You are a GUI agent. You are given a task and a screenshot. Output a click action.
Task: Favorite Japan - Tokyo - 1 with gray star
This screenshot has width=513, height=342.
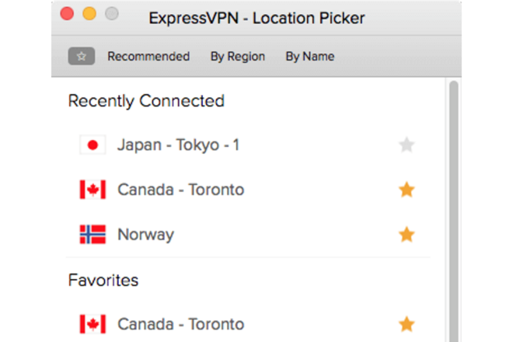point(407,145)
